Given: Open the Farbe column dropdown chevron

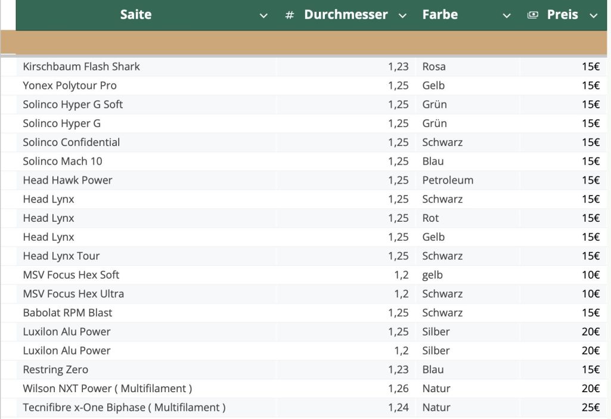Looking at the screenshot, I should pyautogui.click(x=507, y=16).
